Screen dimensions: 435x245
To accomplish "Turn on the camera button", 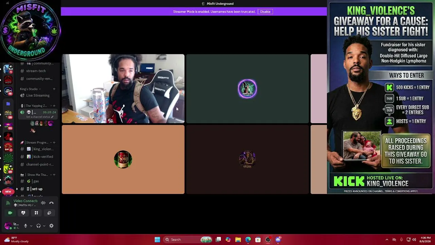I will click(10, 213).
